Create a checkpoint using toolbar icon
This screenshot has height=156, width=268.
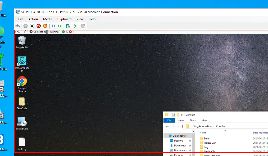(x=68, y=26)
